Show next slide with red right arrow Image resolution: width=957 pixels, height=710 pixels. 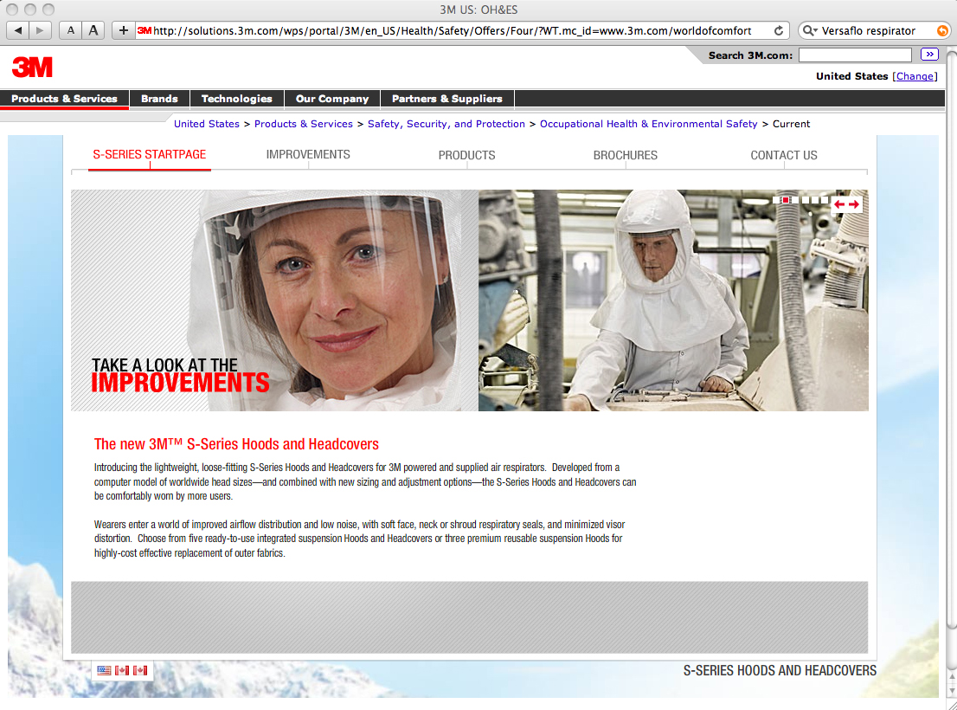pos(854,204)
